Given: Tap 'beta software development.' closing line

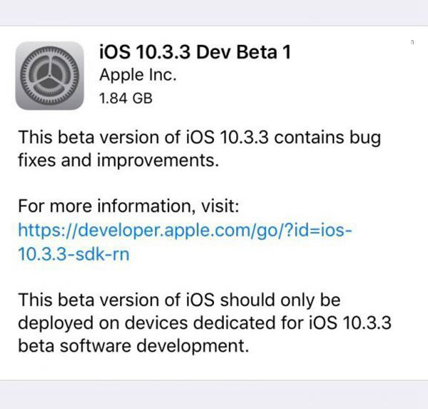Looking at the screenshot, I should 133,346.
